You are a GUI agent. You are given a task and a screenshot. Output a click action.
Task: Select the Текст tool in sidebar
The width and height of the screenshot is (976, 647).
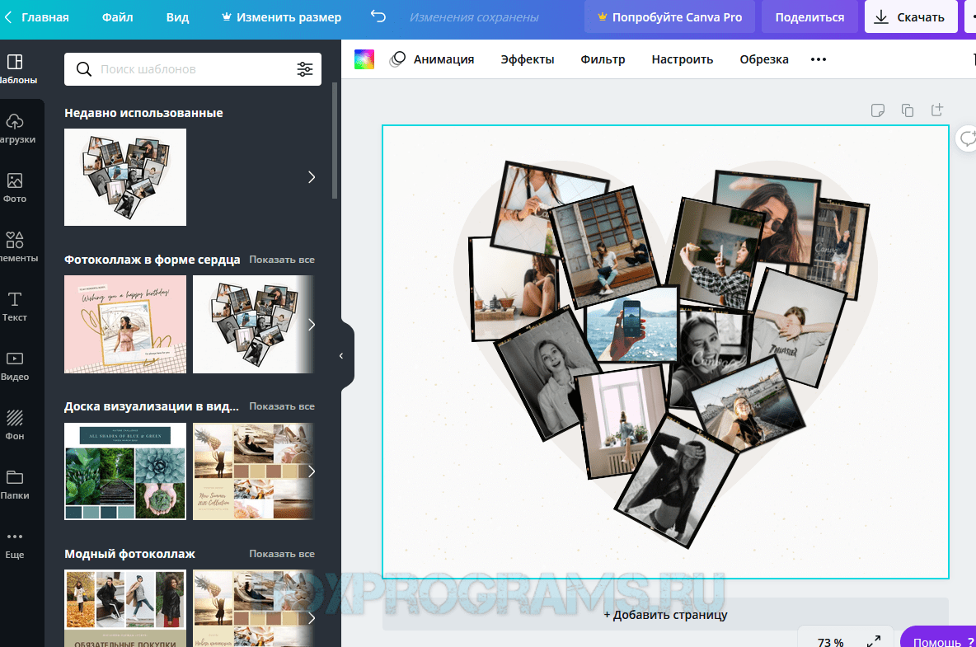point(15,306)
